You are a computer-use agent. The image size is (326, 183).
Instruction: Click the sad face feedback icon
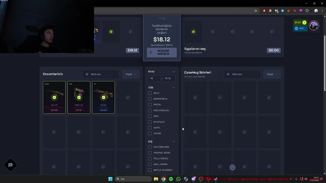[x=232, y=167]
